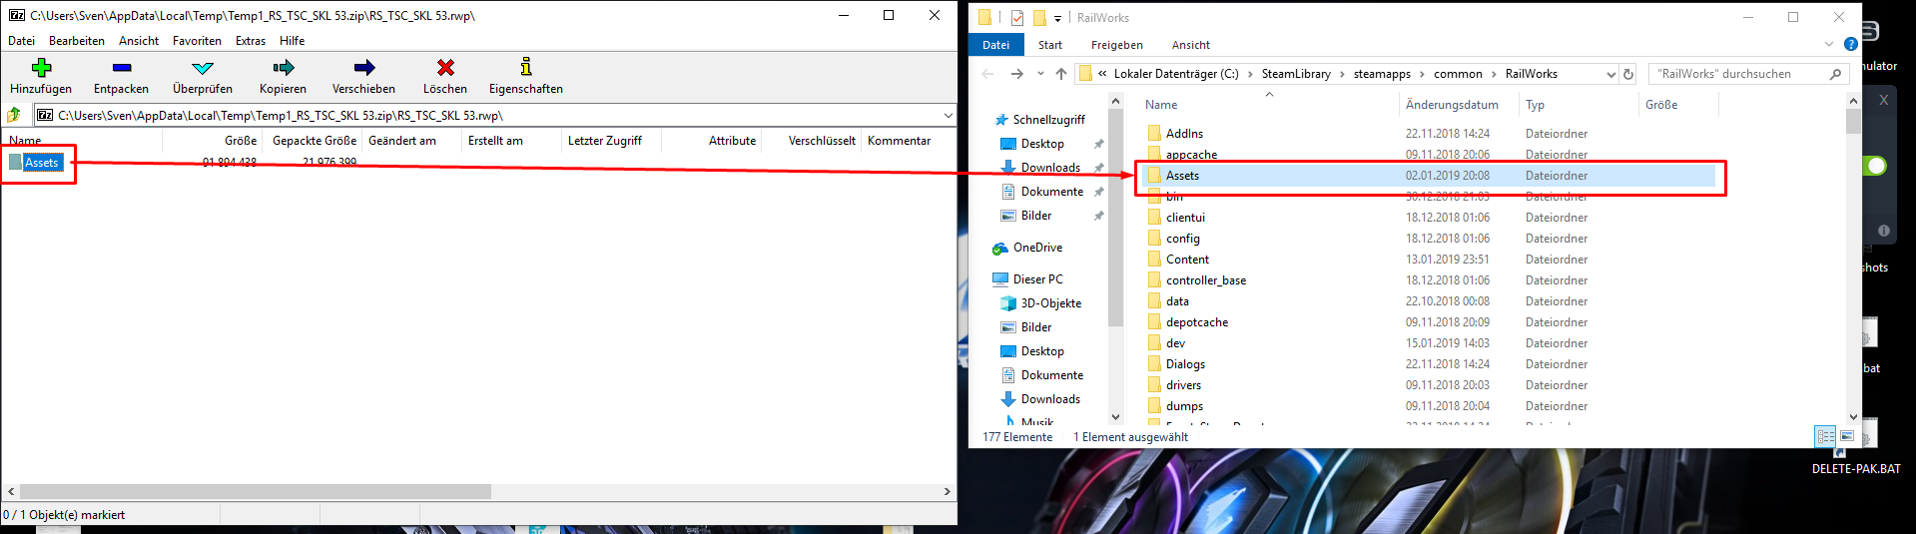Open the Hilfe menu in 7-Zip
The width and height of the screenshot is (1916, 534).
pos(293,41)
